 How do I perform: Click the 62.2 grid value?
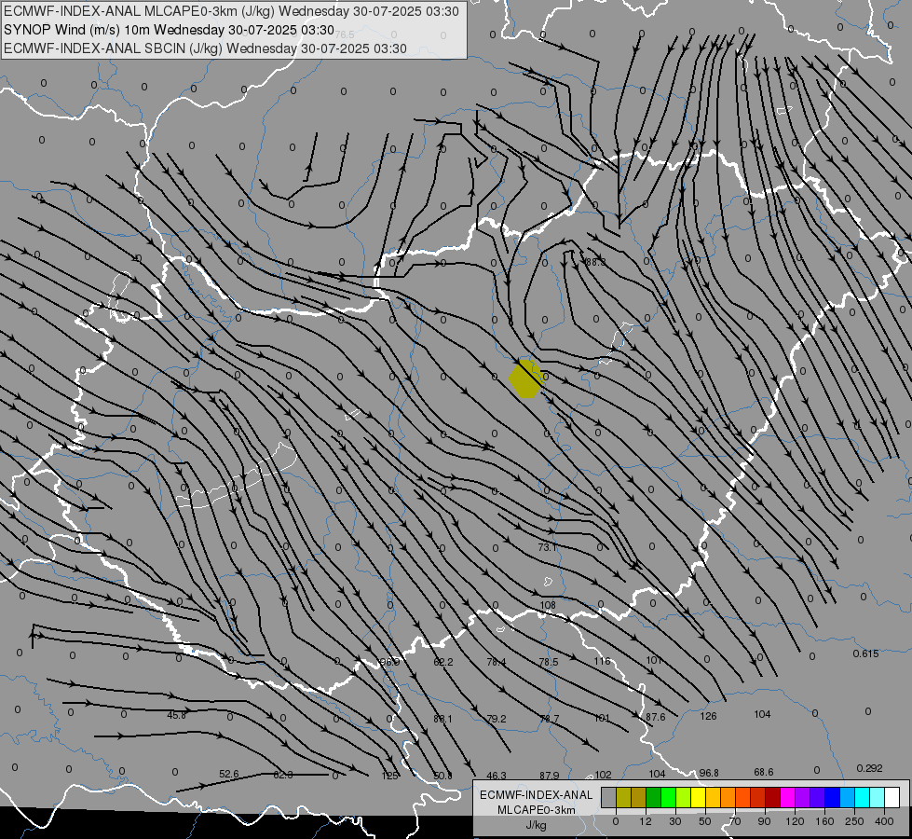pyautogui.click(x=443, y=662)
